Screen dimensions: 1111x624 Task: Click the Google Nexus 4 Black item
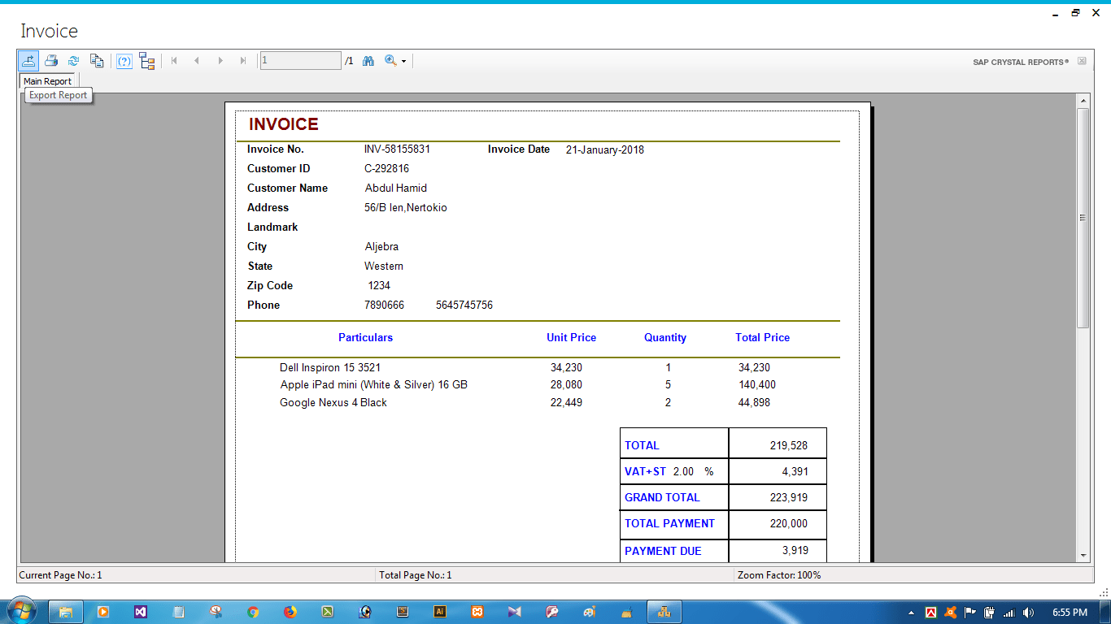[x=333, y=403]
